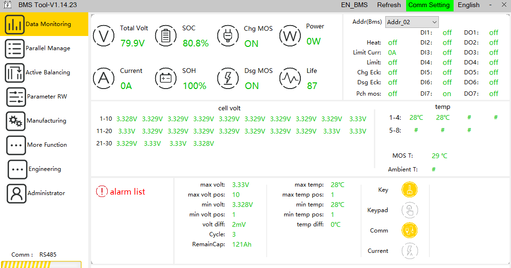511x268 pixels.
Task: Click the Heat status off
Action: click(x=392, y=43)
